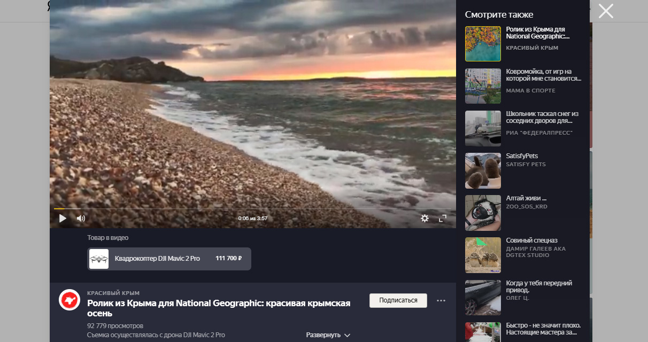Play the video
The width and height of the screenshot is (648, 342).
tap(63, 218)
